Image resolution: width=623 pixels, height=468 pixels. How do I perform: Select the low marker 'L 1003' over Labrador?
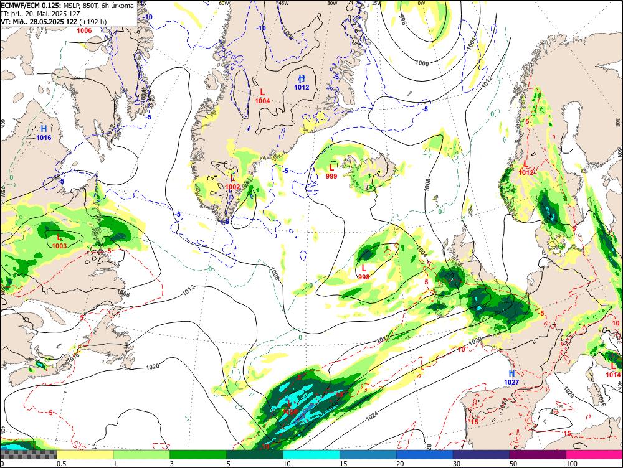click(x=59, y=241)
